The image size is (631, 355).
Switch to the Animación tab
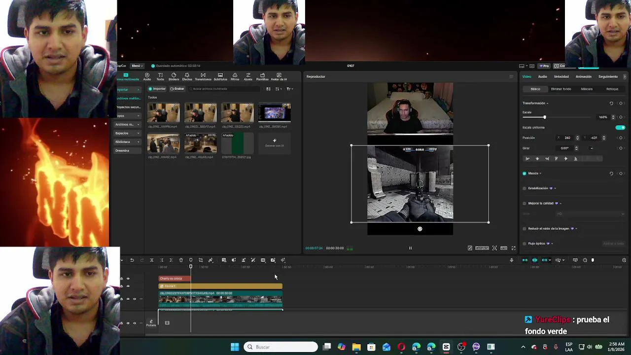(584, 76)
